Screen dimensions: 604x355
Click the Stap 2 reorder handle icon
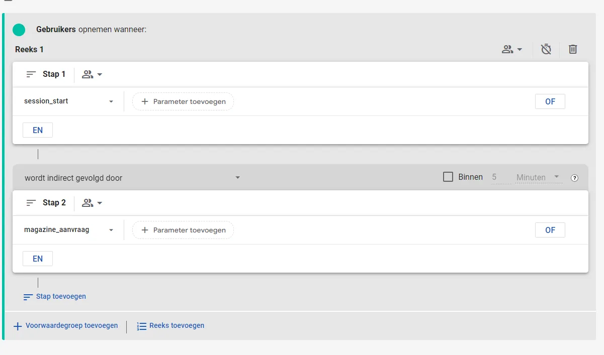(x=31, y=203)
